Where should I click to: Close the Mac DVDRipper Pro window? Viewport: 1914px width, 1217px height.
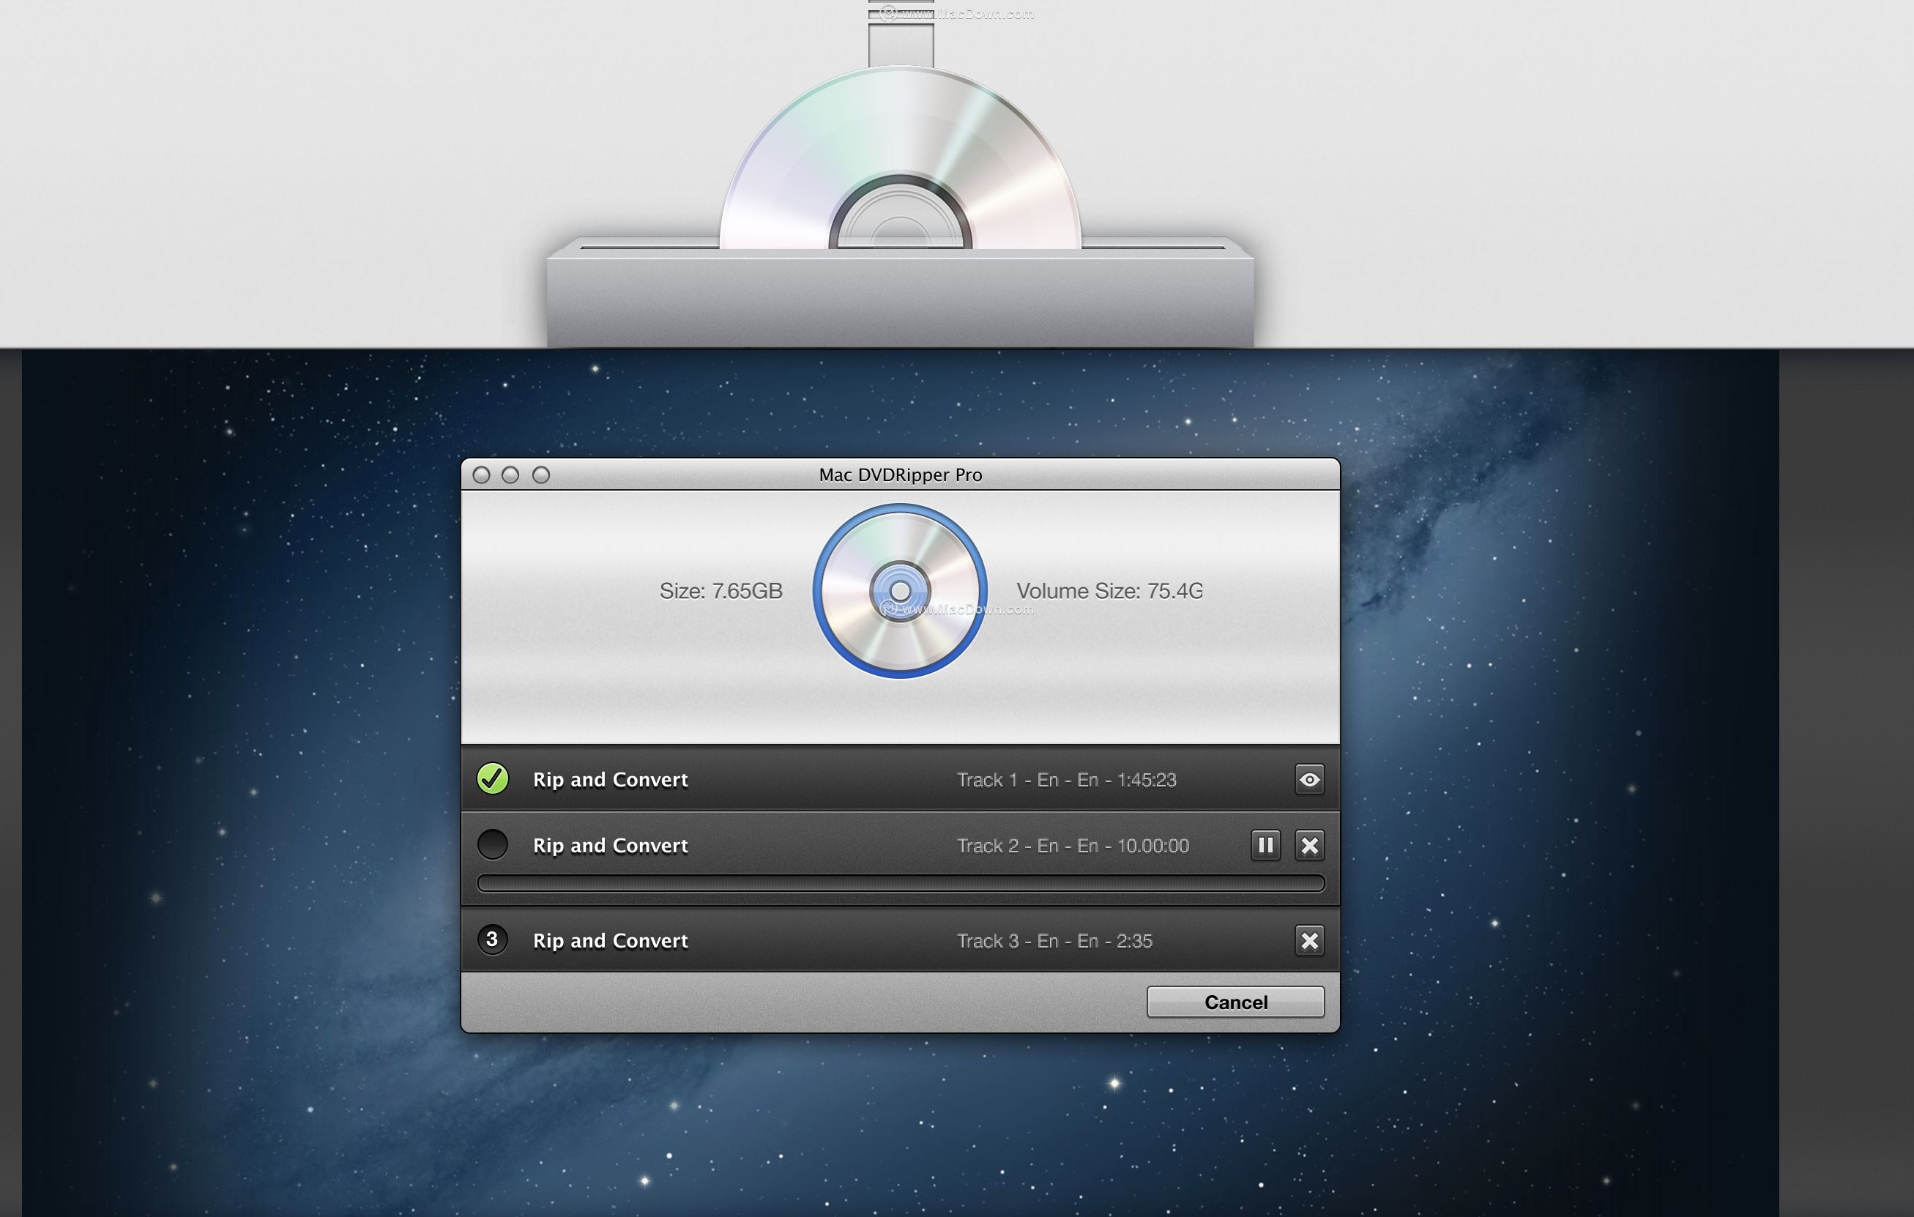tap(481, 474)
